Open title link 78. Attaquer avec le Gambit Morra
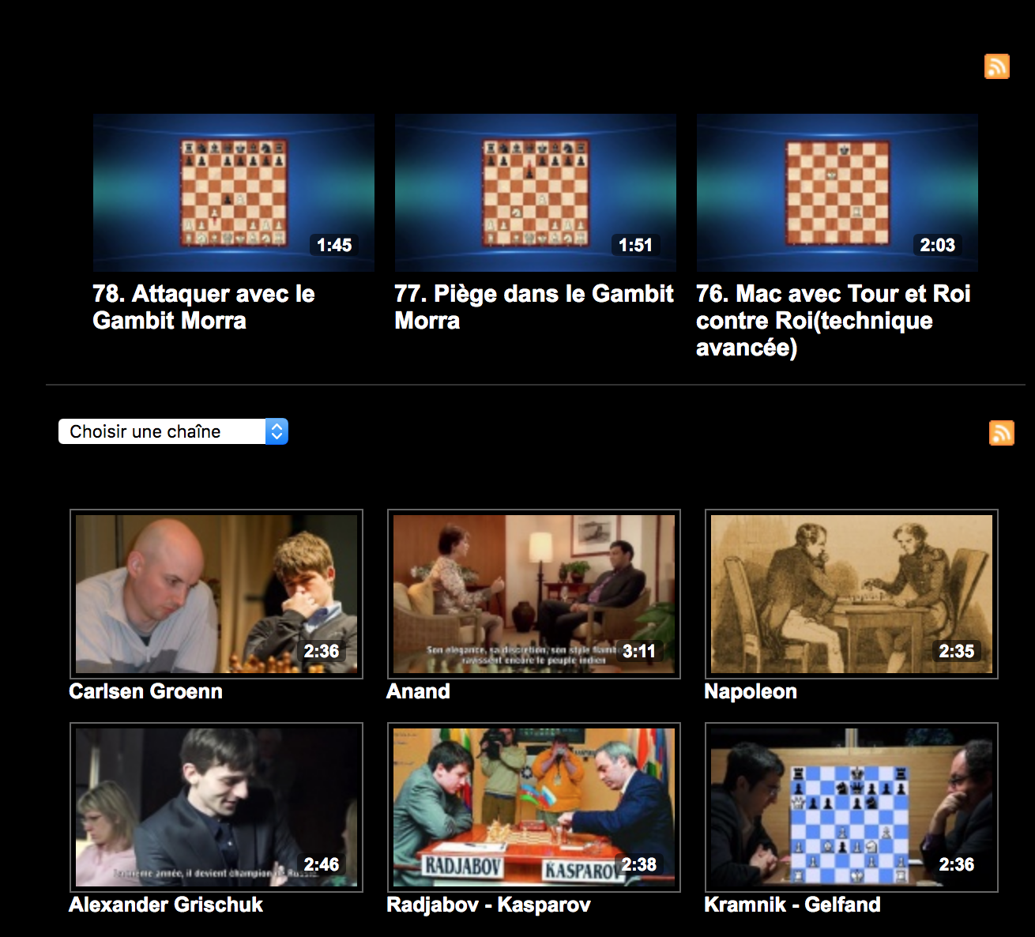The image size is (1035, 937). click(x=204, y=307)
